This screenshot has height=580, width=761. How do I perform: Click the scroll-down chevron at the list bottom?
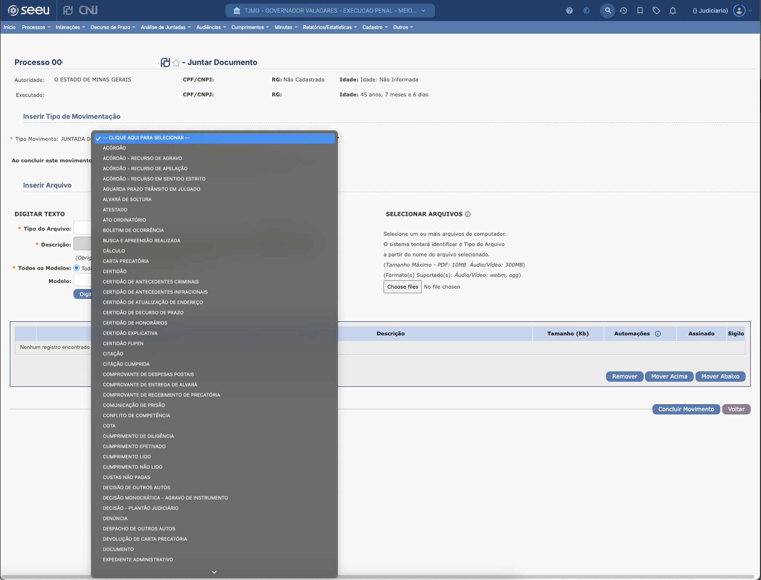214,572
